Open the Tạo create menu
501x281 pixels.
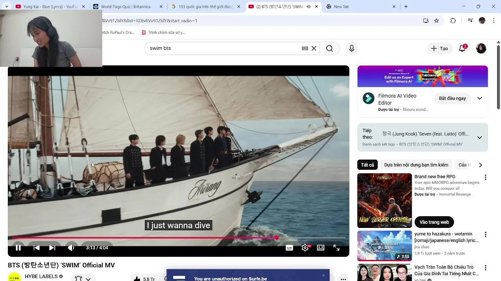click(439, 48)
